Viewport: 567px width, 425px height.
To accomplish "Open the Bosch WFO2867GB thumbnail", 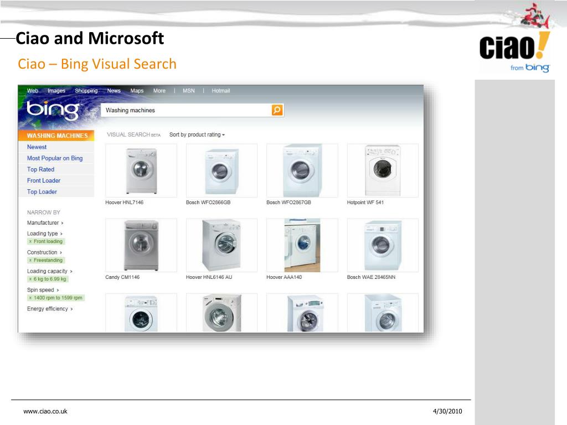I will click(302, 170).
